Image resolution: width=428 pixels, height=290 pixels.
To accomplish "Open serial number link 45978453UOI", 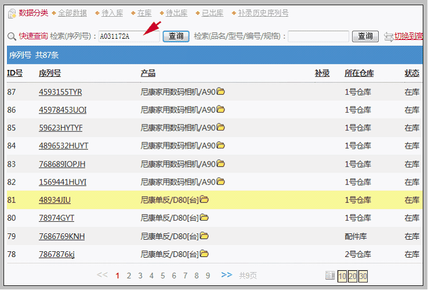I will coord(63,110).
